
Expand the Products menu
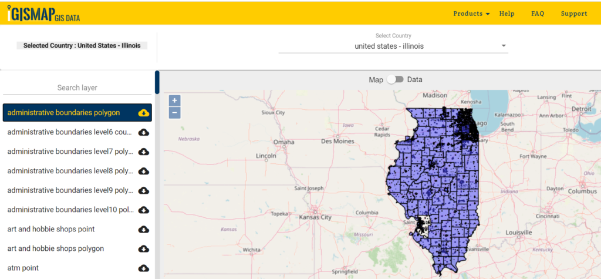pos(471,14)
